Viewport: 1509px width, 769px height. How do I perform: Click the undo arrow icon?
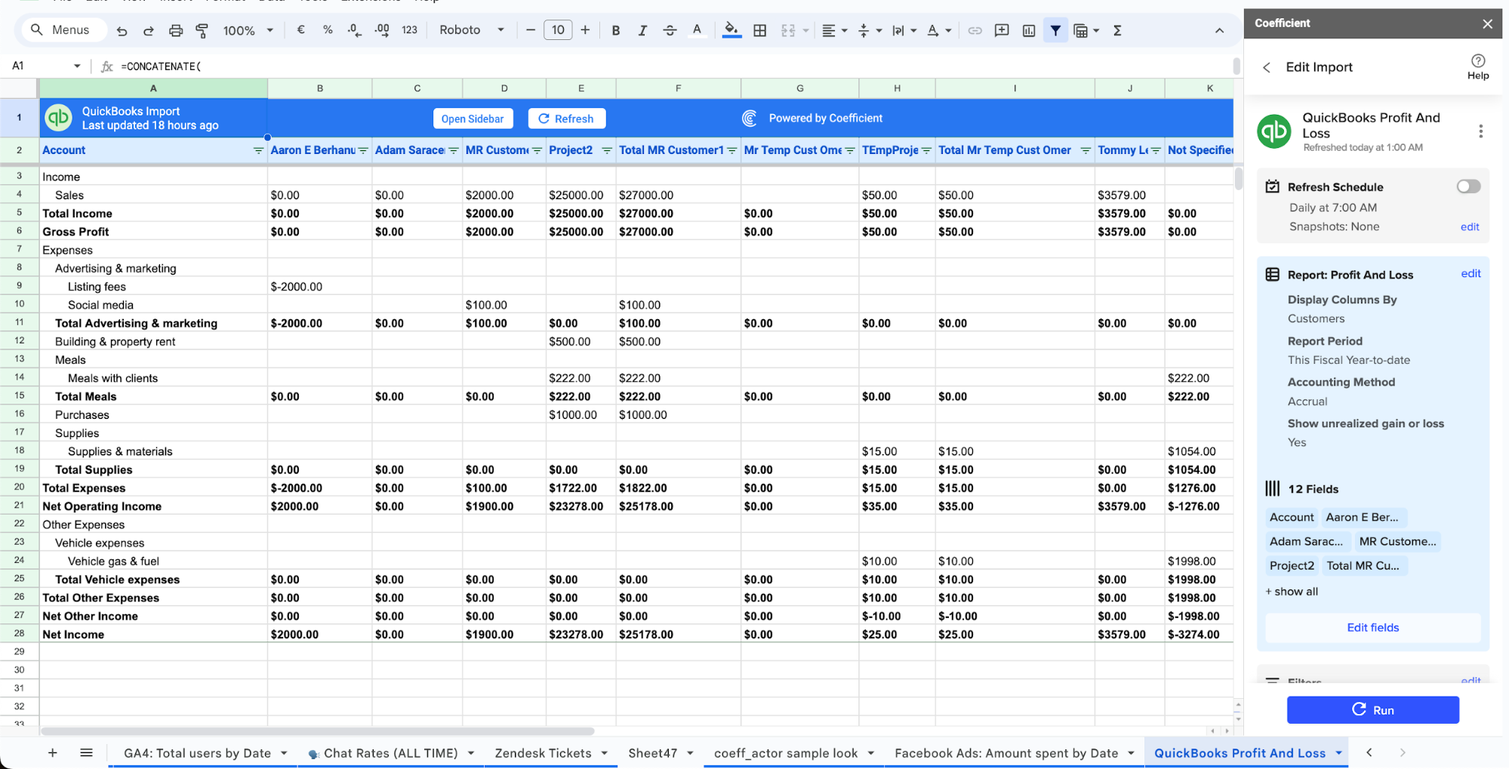click(122, 30)
